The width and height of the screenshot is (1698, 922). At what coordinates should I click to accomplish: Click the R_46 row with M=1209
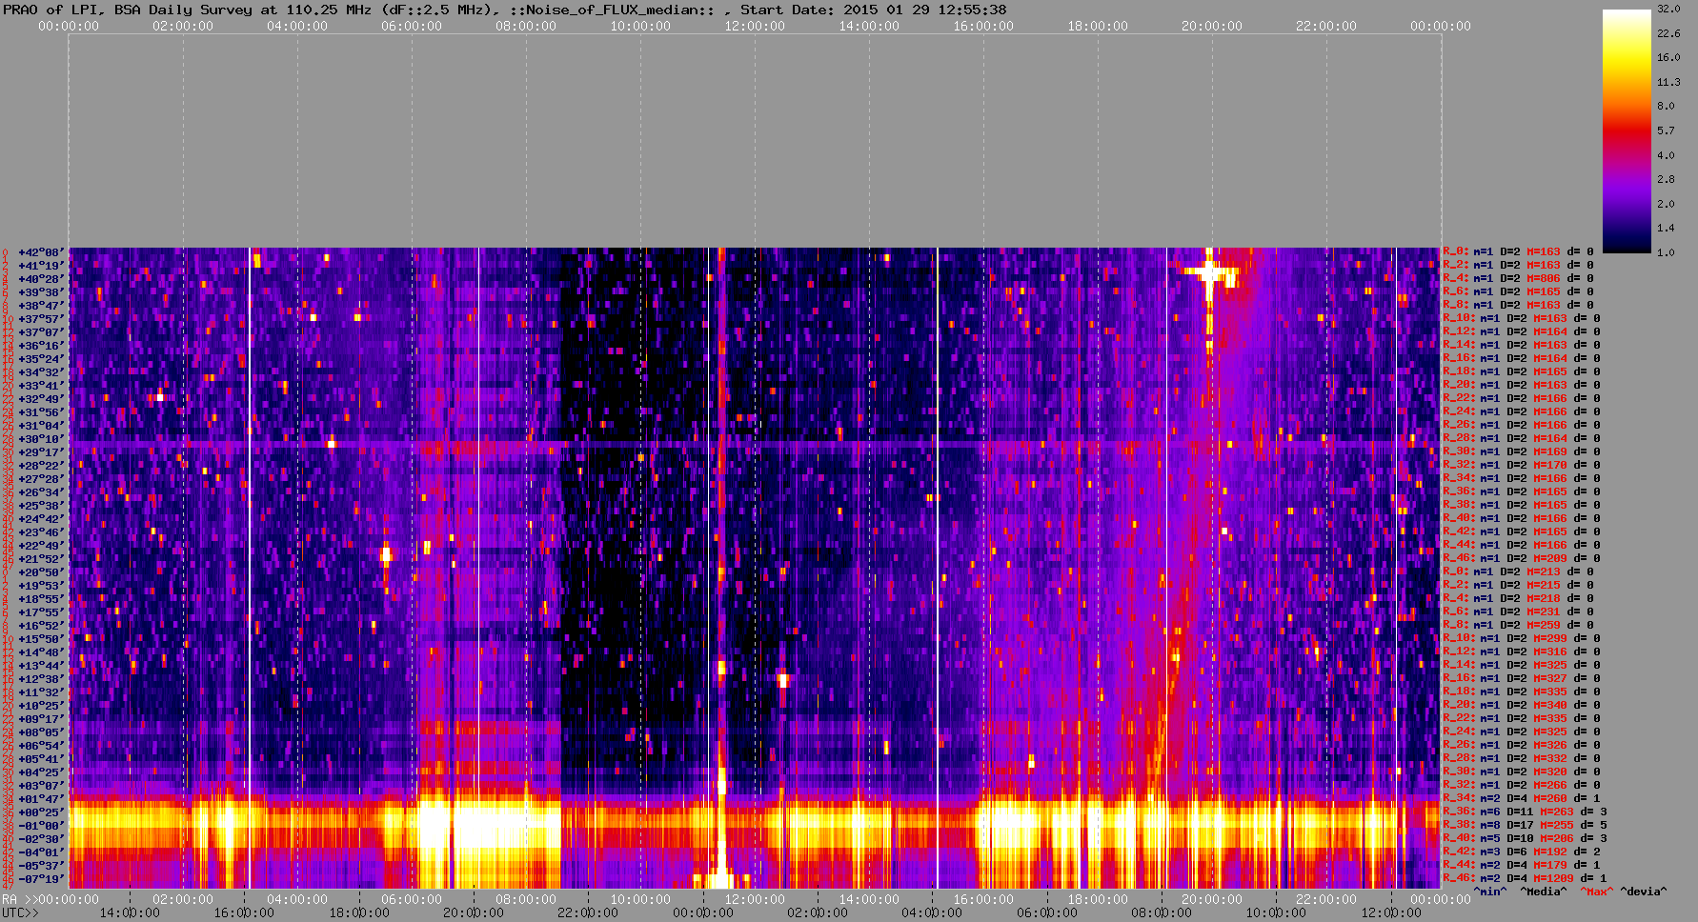coord(1526,879)
